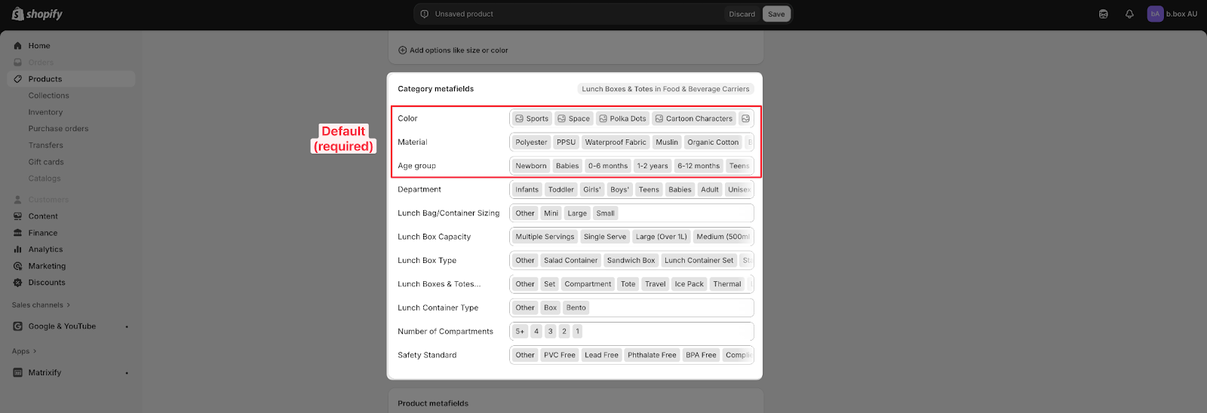The width and height of the screenshot is (1207, 413).
Task: Open the notifications bell
Action: [x=1129, y=14]
